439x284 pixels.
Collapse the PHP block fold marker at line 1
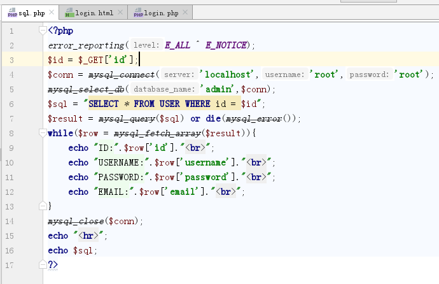[x=43, y=31]
